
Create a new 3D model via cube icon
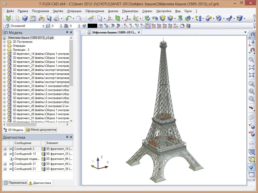[x=25, y=18]
